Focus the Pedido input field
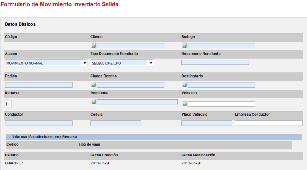This screenshot has height=170, width=307. (39, 85)
